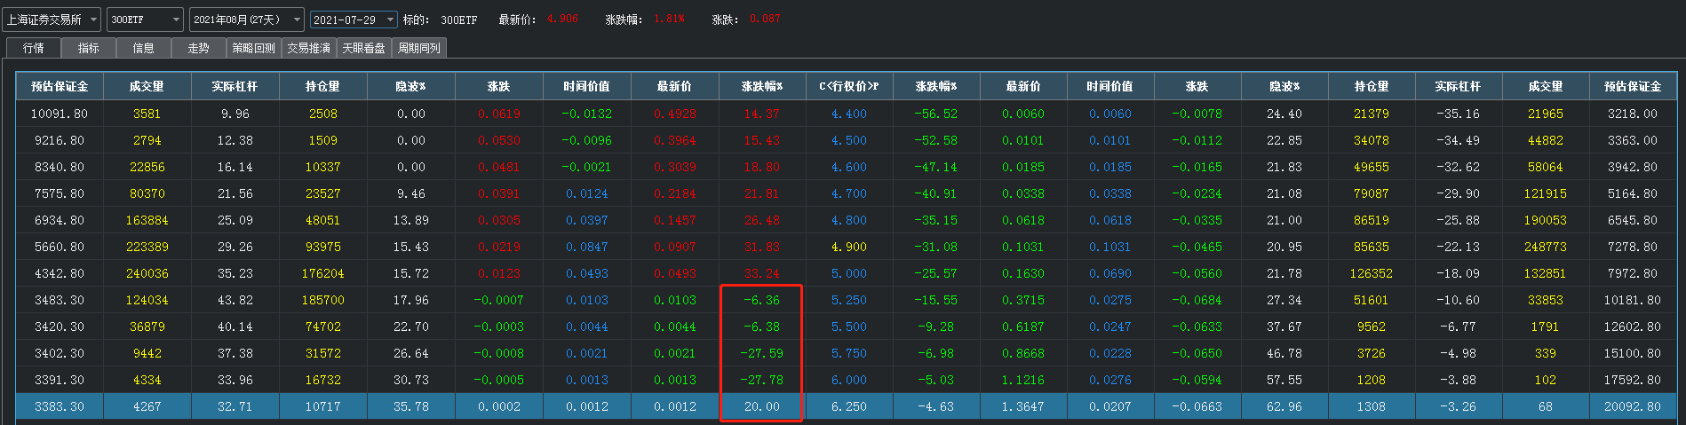Open the 天眼看盘 tab
The width and height of the screenshot is (1686, 425).
(x=363, y=48)
